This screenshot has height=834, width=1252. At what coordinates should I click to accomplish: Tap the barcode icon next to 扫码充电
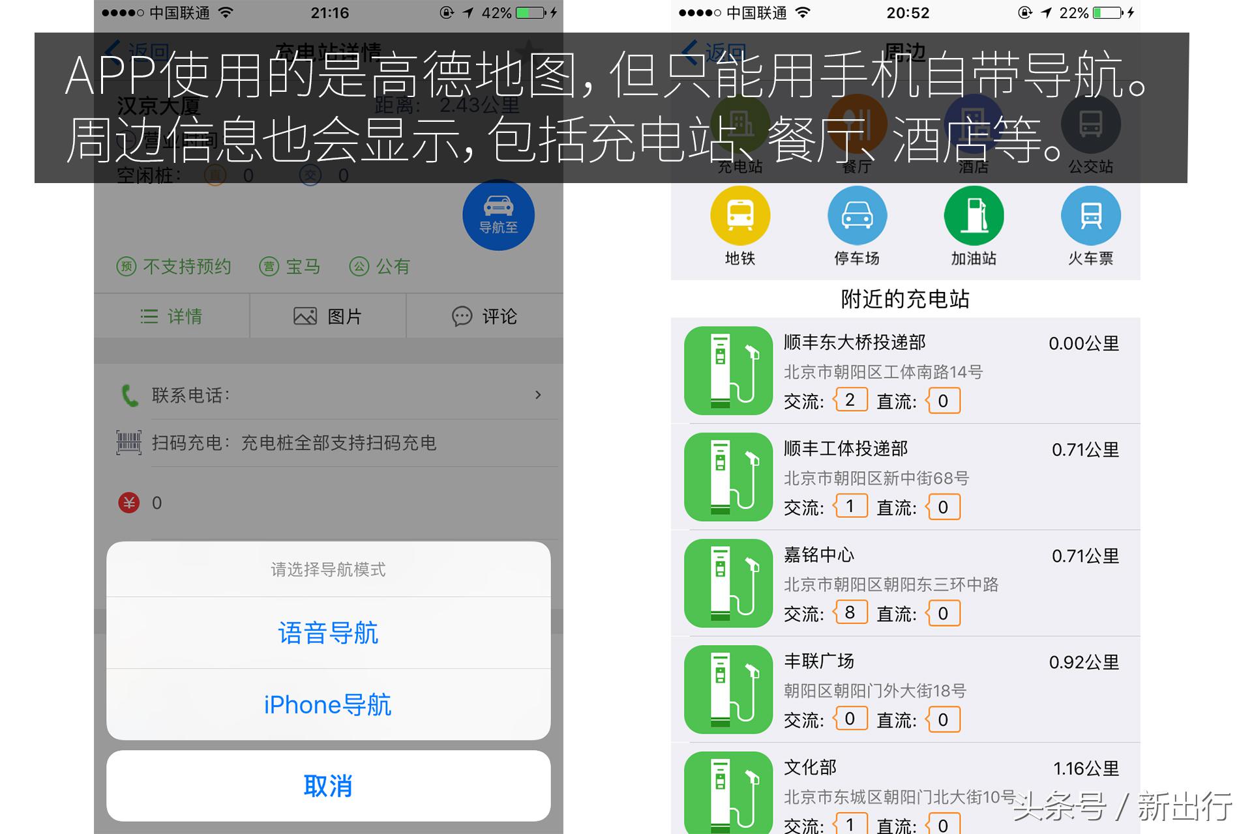coord(128,442)
